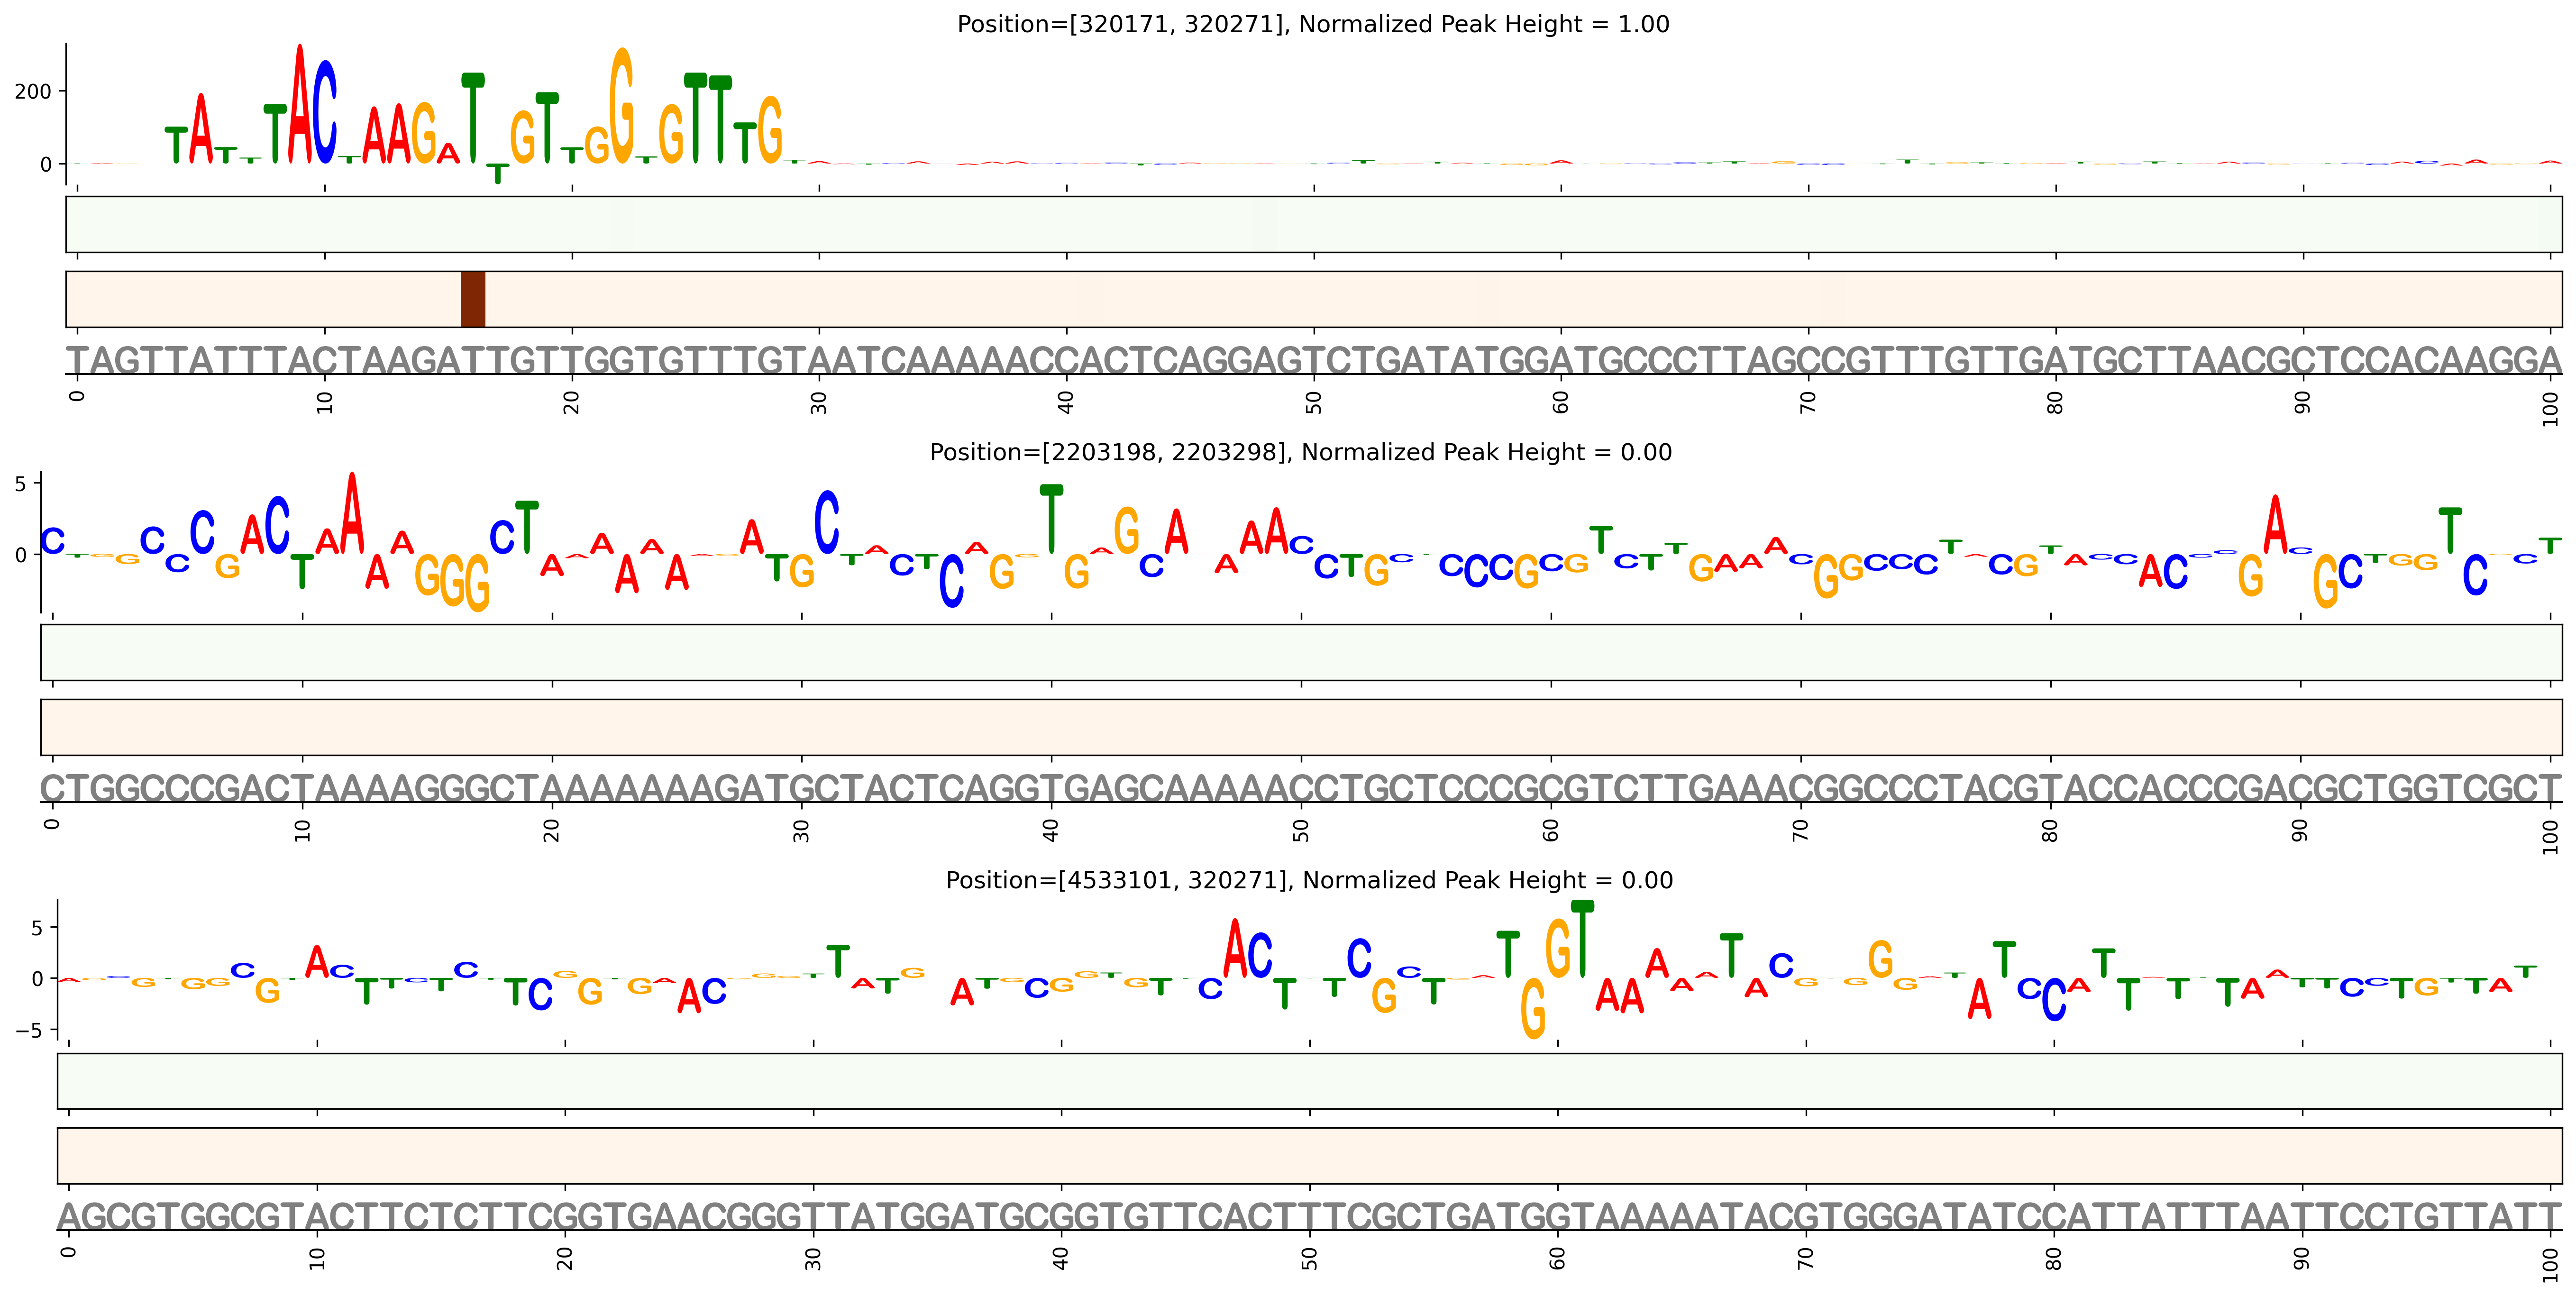
Task: Click x-axis label '100' of the top panel
Action: coord(2551,409)
